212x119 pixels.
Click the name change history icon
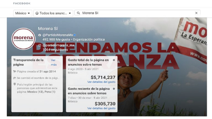[15, 78]
